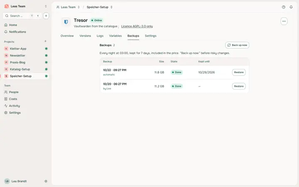Image resolution: width=299 pixels, height=187 pixels.
Task: Click the 11.2 GB size cell
Action: pyautogui.click(x=159, y=86)
